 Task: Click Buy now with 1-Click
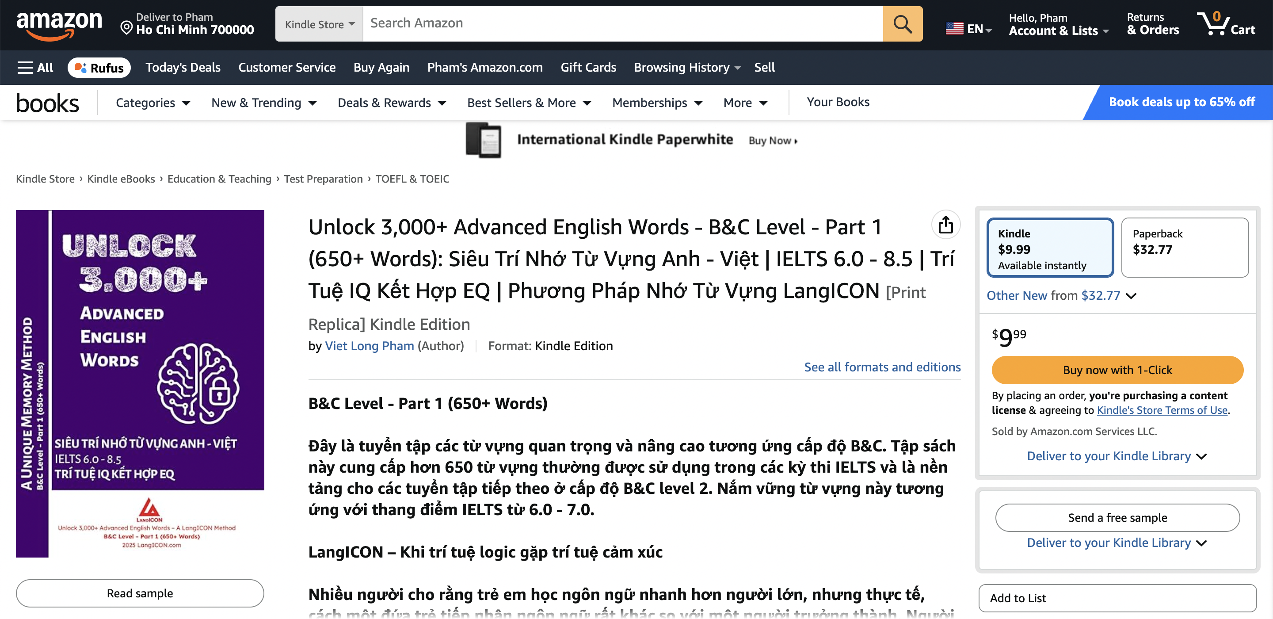1117,370
